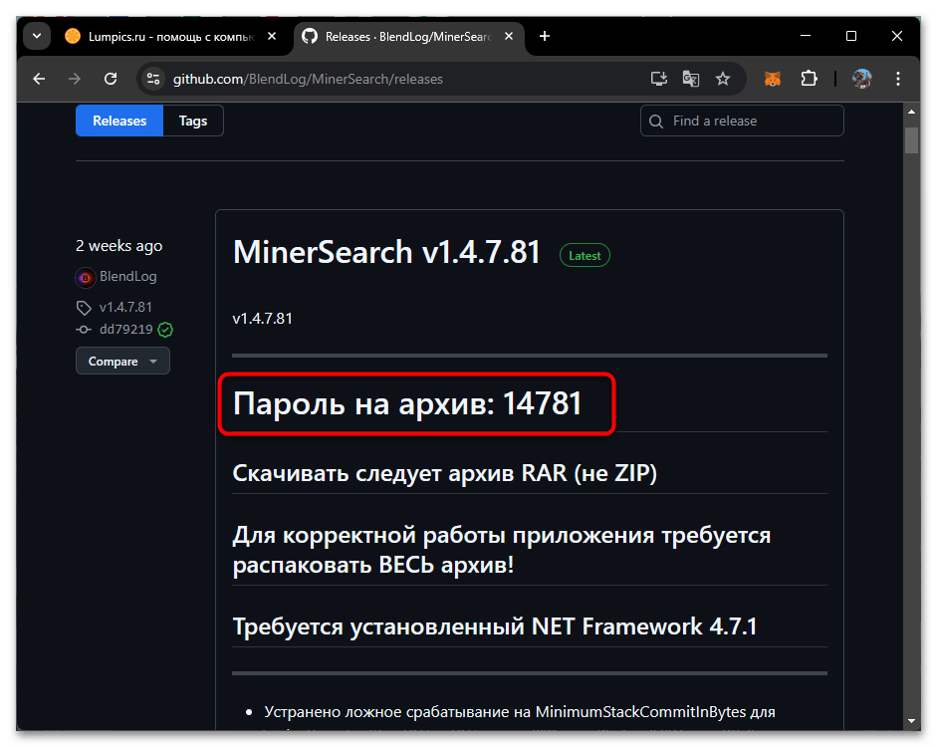Go back to previous page
937x747 pixels.
click(39, 79)
